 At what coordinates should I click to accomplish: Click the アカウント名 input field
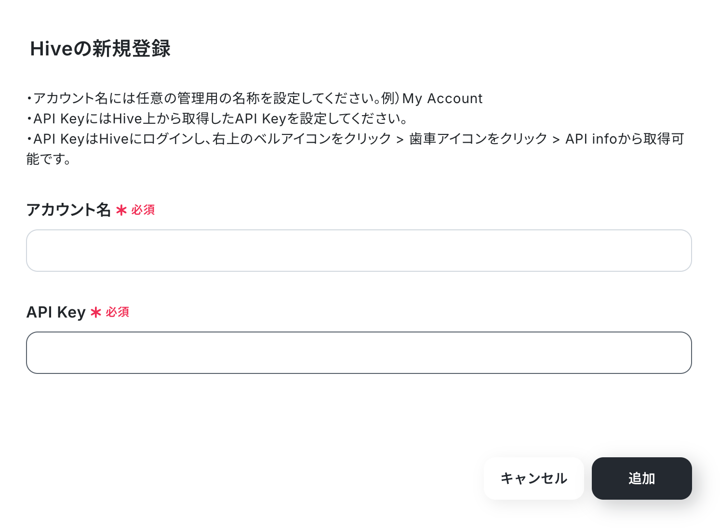point(359,251)
